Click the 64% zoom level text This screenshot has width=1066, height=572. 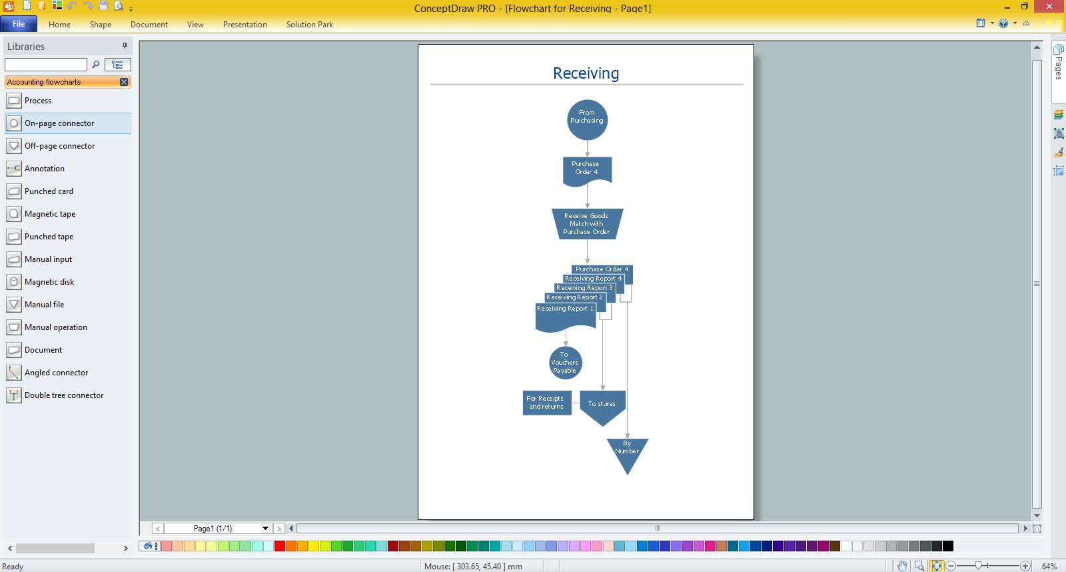coord(1049,566)
